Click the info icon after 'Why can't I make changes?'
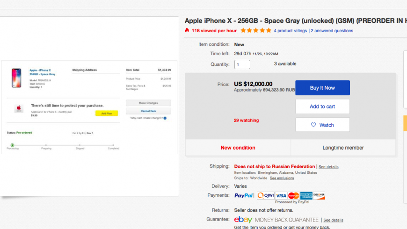The height and width of the screenshot is (229, 407). tap(165, 118)
